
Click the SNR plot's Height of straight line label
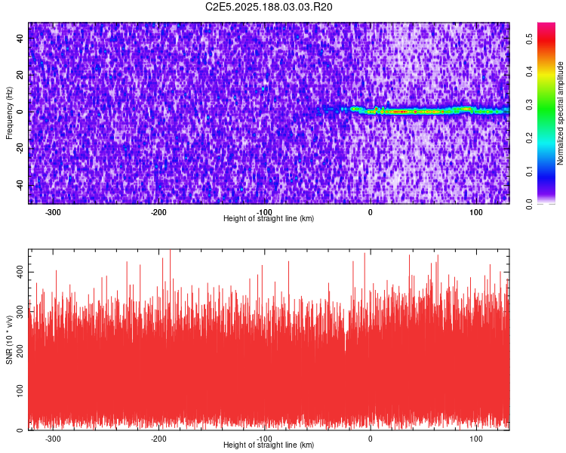coord(269,445)
